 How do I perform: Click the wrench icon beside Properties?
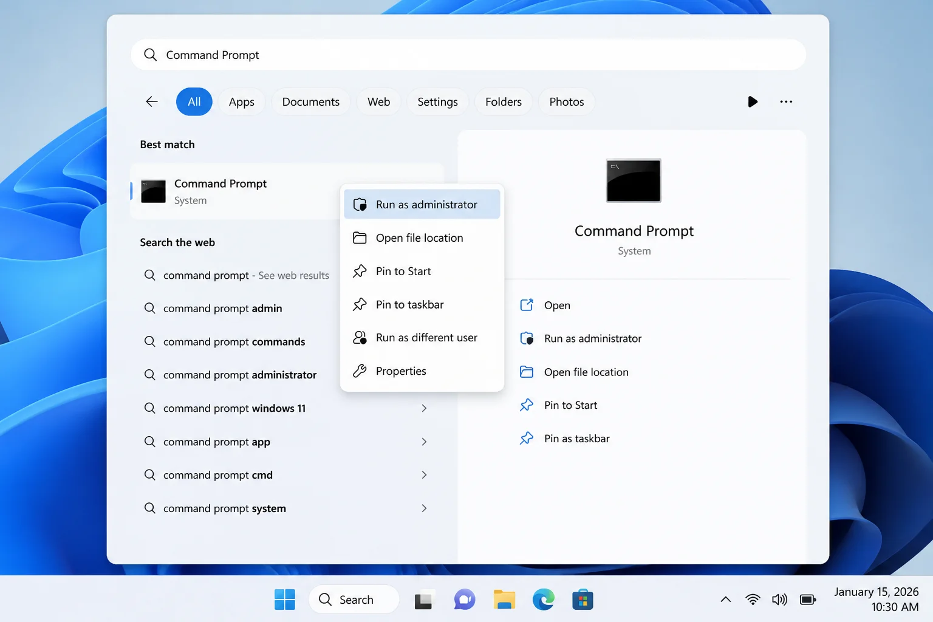pyautogui.click(x=360, y=371)
